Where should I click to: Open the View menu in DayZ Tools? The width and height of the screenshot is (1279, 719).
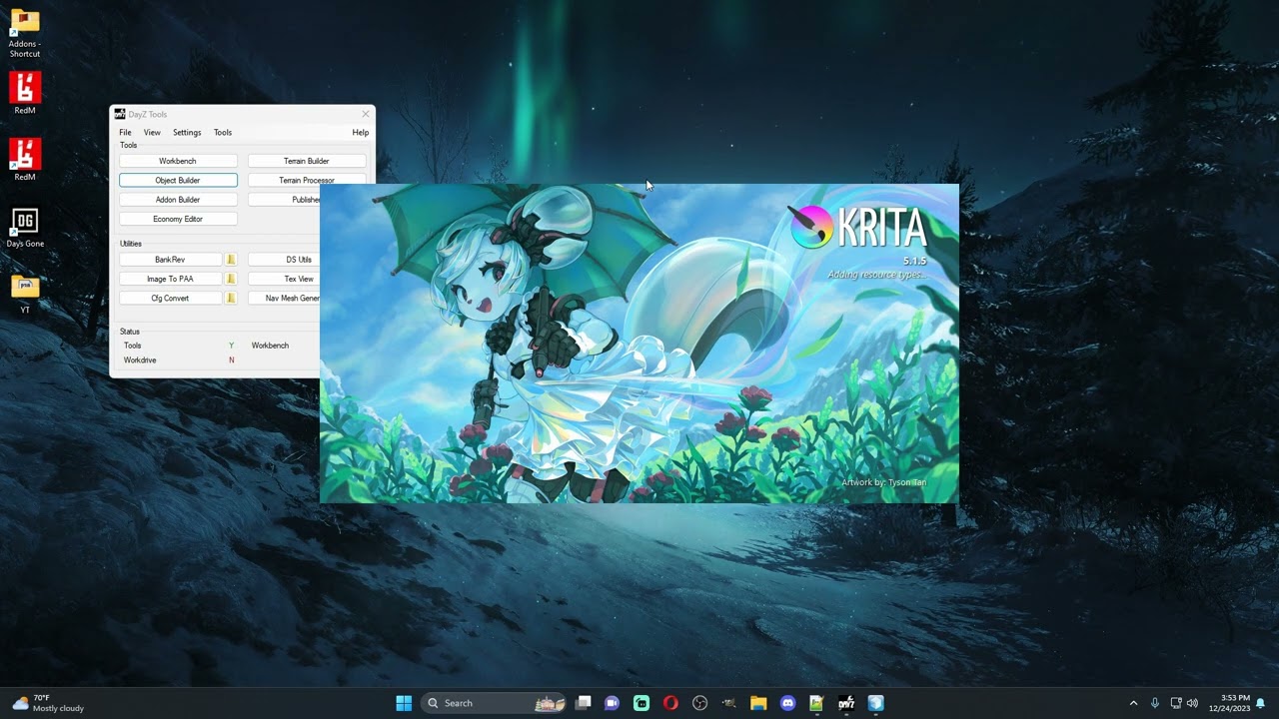coord(152,132)
